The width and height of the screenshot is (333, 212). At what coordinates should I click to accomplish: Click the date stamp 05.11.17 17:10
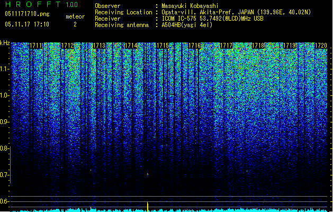click(27, 24)
